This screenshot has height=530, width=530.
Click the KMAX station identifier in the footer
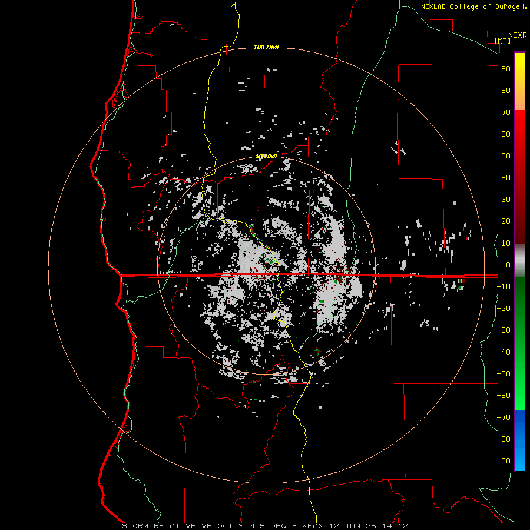pyautogui.click(x=312, y=526)
